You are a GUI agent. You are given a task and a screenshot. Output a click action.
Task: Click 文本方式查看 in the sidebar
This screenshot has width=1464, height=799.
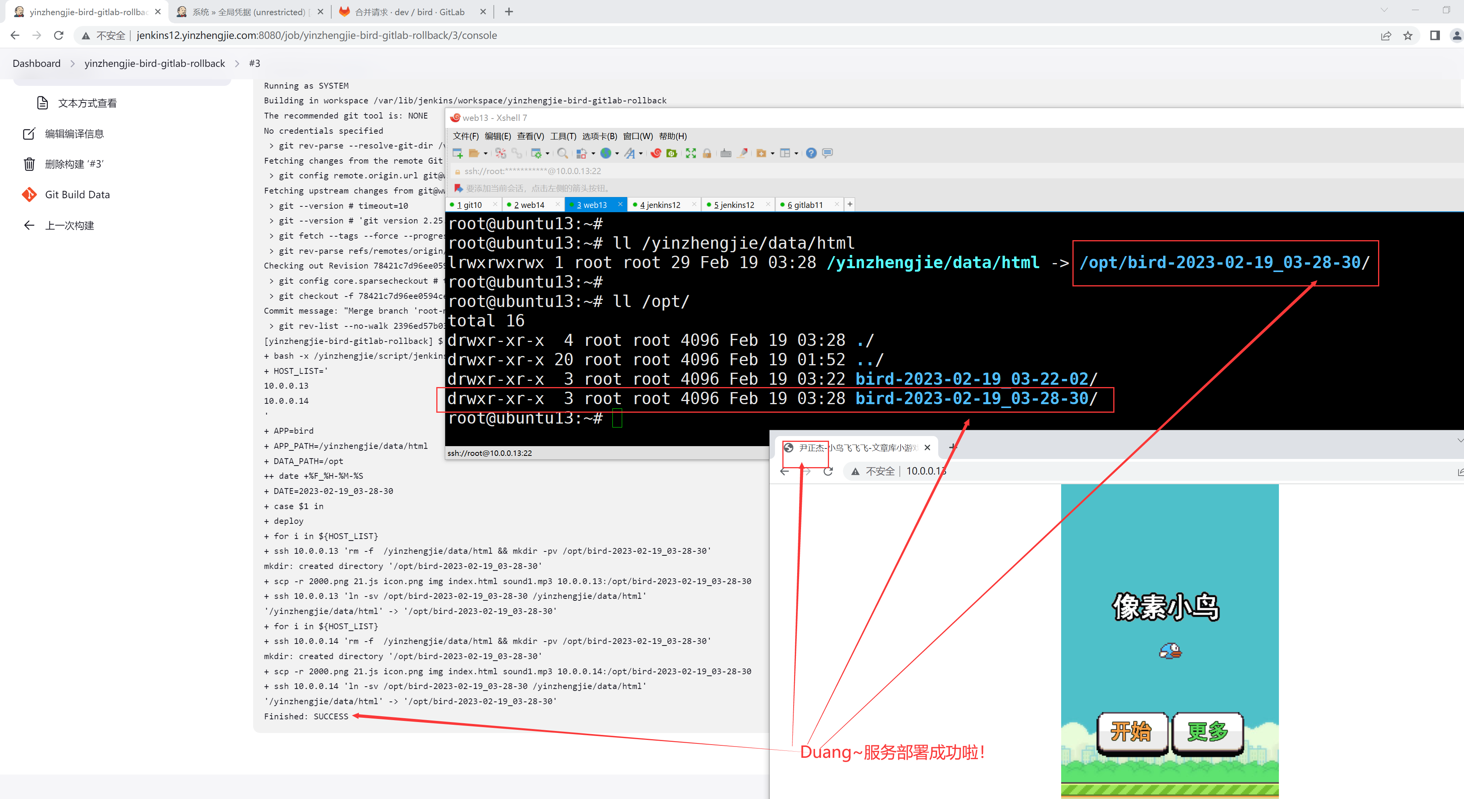(87, 103)
